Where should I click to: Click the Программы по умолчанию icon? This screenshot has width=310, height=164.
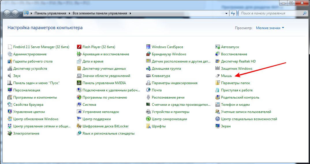pos(79,97)
